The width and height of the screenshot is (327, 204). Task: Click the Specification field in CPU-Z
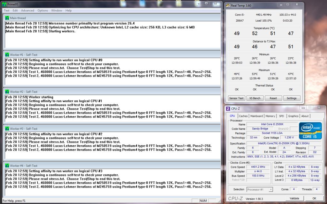click(284, 143)
